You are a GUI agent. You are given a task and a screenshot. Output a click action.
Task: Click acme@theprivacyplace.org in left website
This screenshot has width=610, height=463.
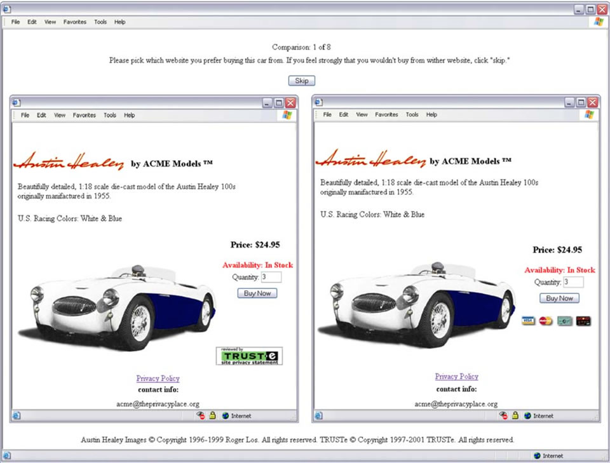click(158, 404)
